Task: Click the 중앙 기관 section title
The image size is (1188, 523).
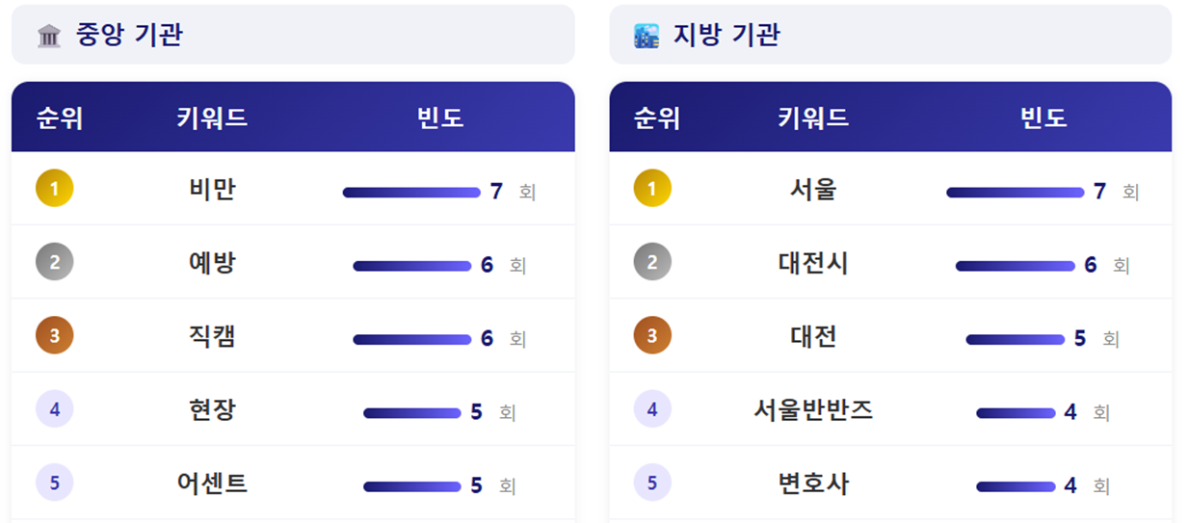Action: pyautogui.click(x=129, y=36)
